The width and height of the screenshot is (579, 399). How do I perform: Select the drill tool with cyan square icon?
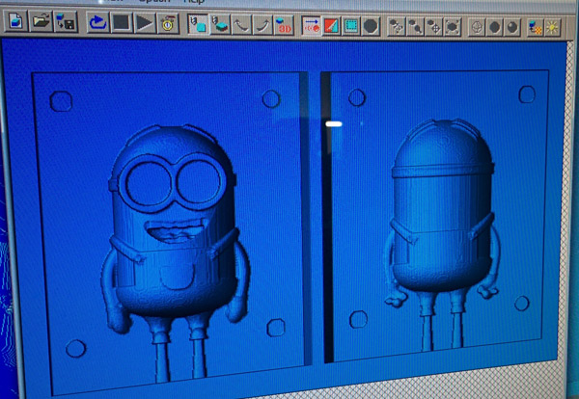tap(198, 24)
